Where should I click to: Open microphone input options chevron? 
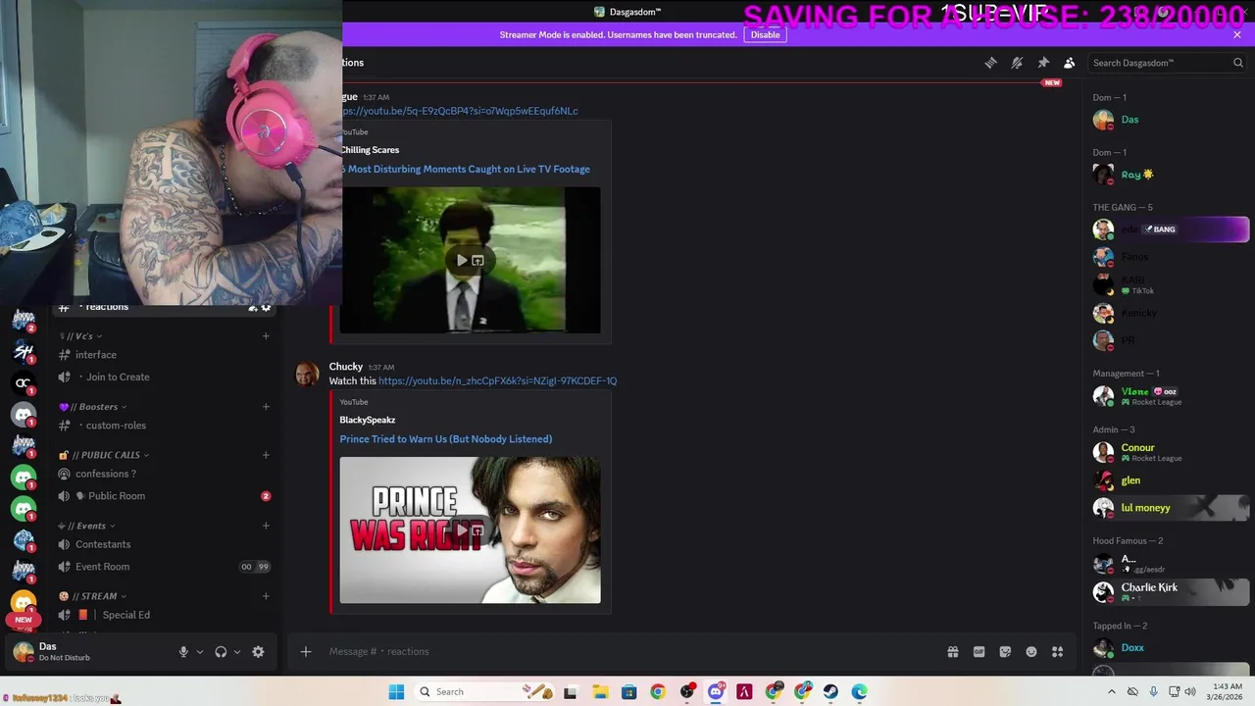(x=200, y=652)
